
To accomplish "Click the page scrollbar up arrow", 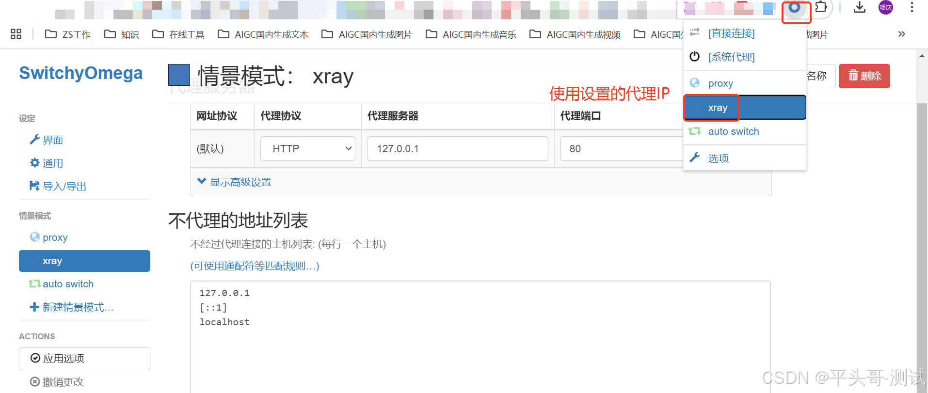I will point(922,56).
